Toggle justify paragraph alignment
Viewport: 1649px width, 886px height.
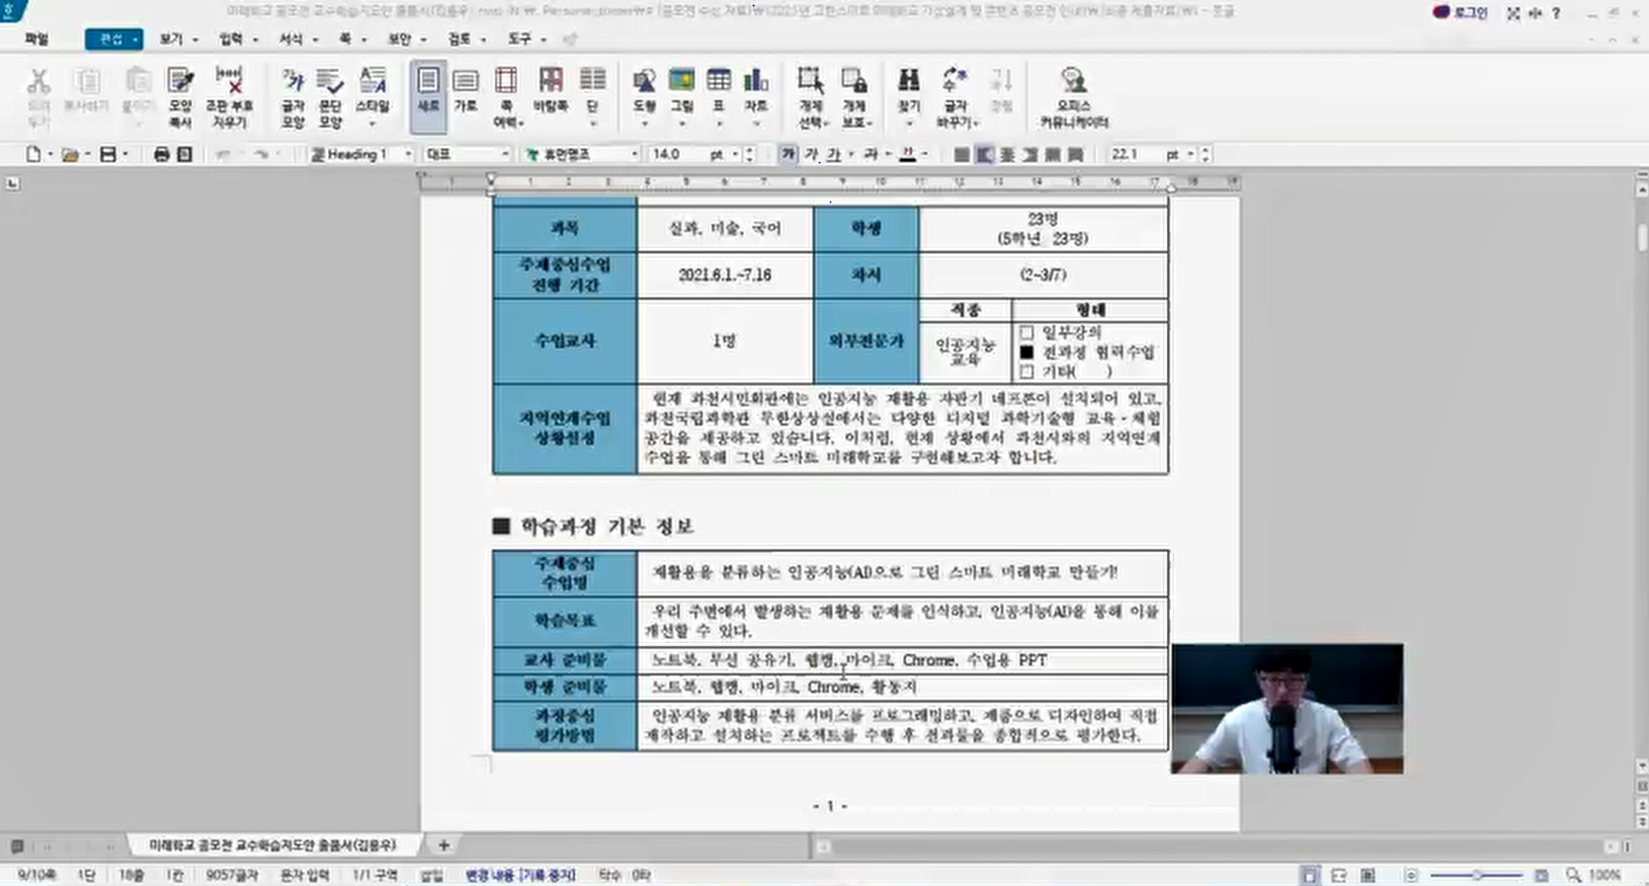click(x=961, y=154)
